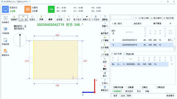Image resolution: width=177 pixels, height=99 pixels.
Task: Click the 快捷操作 button
Action: point(170,96)
